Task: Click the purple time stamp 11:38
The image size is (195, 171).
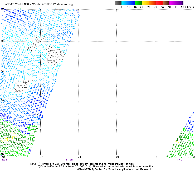Action: [69, 160]
